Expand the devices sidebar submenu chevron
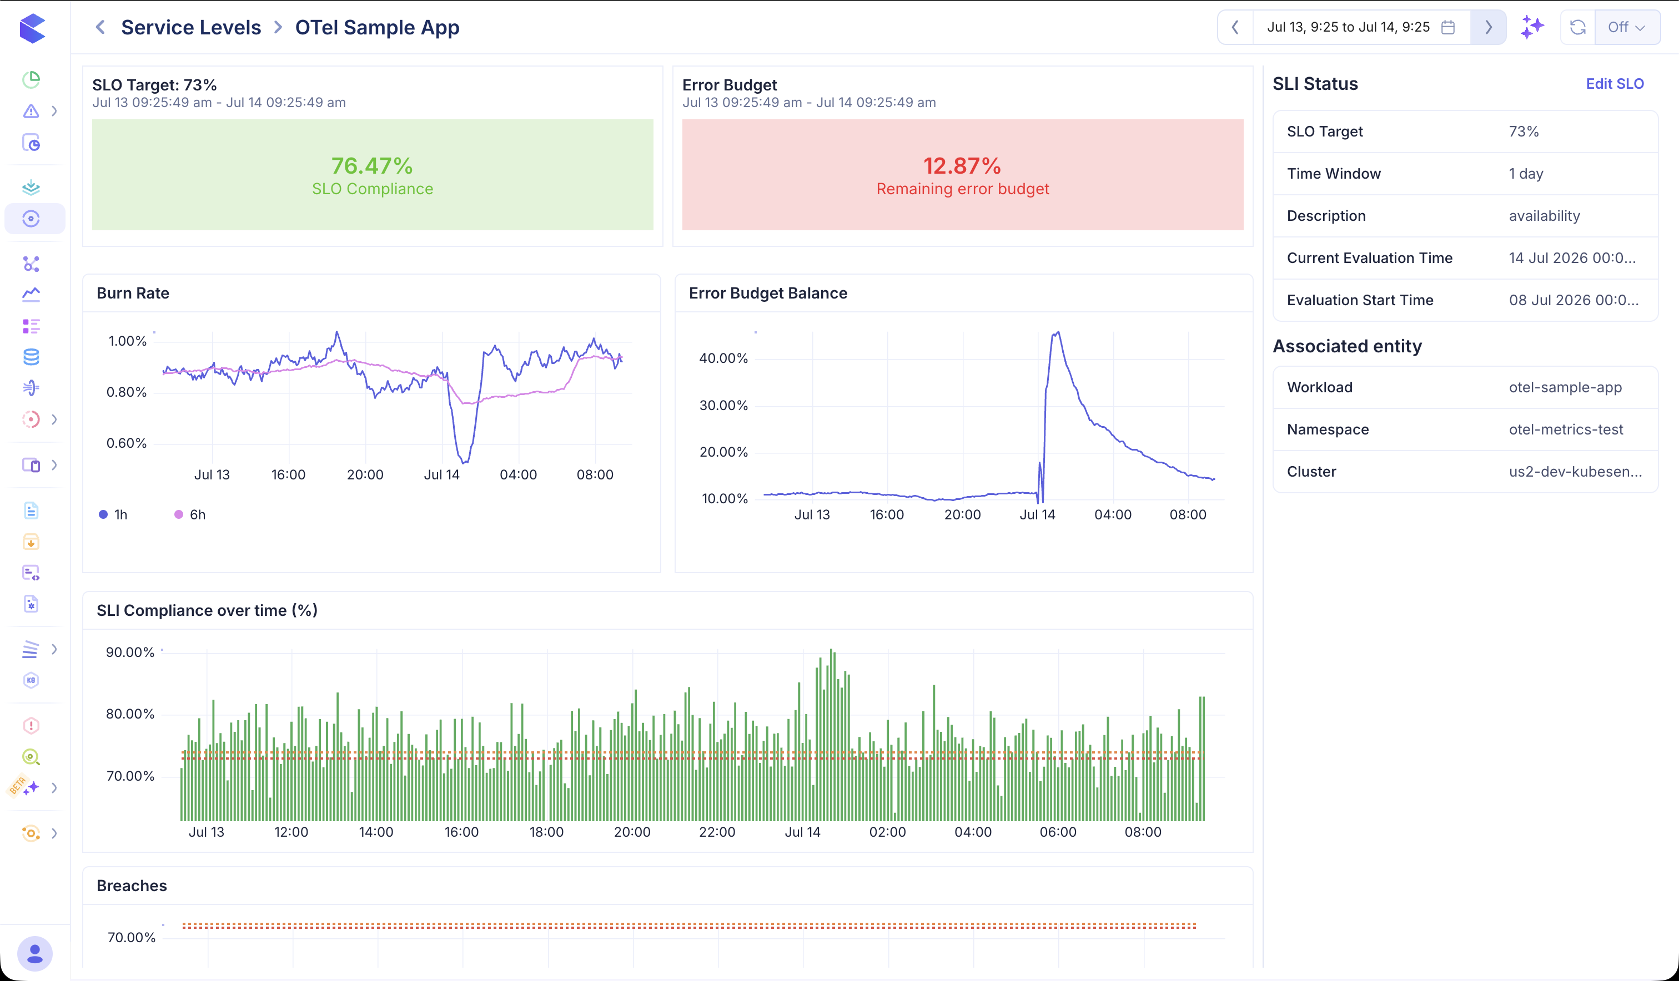The height and width of the screenshot is (981, 1679). [x=54, y=465]
